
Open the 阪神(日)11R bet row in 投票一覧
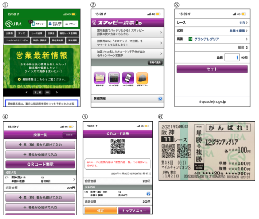pyautogui.click(x=40, y=179)
